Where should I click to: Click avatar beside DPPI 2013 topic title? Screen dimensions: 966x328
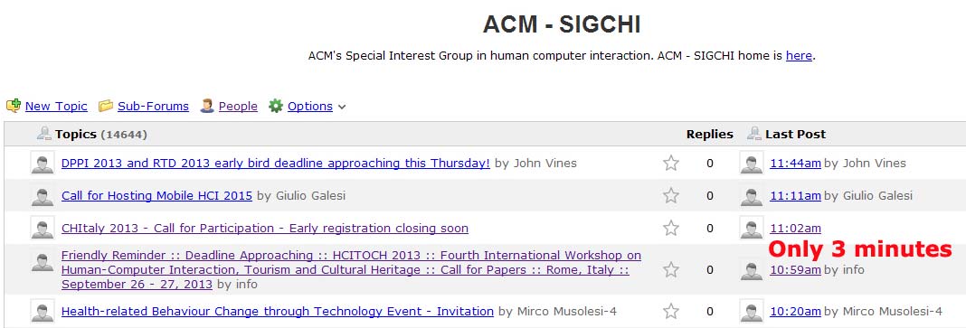coord(43,163)
